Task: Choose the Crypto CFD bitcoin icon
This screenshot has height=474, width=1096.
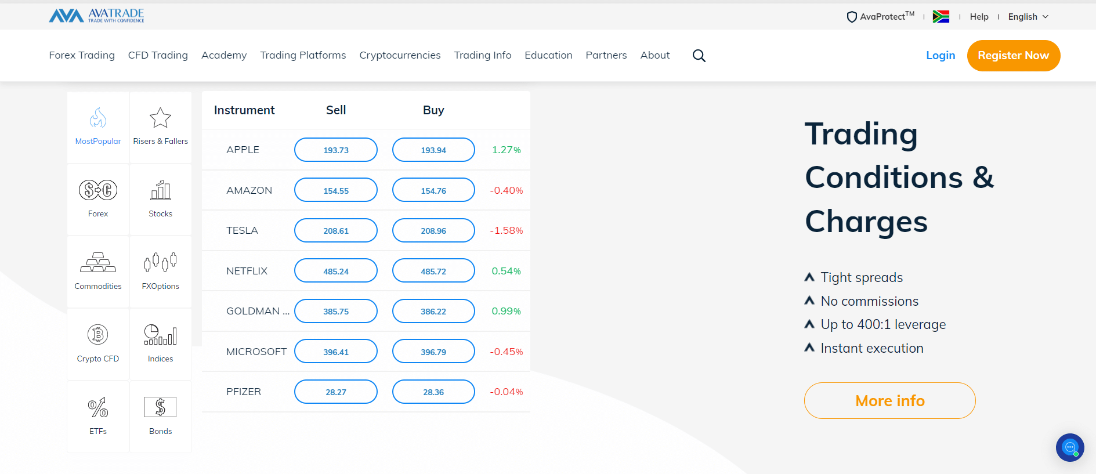Action: click(x=98, y=335)
